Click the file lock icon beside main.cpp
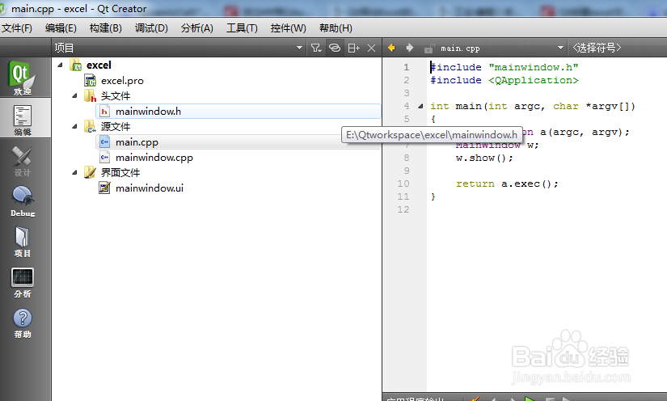 pos(429,49)
